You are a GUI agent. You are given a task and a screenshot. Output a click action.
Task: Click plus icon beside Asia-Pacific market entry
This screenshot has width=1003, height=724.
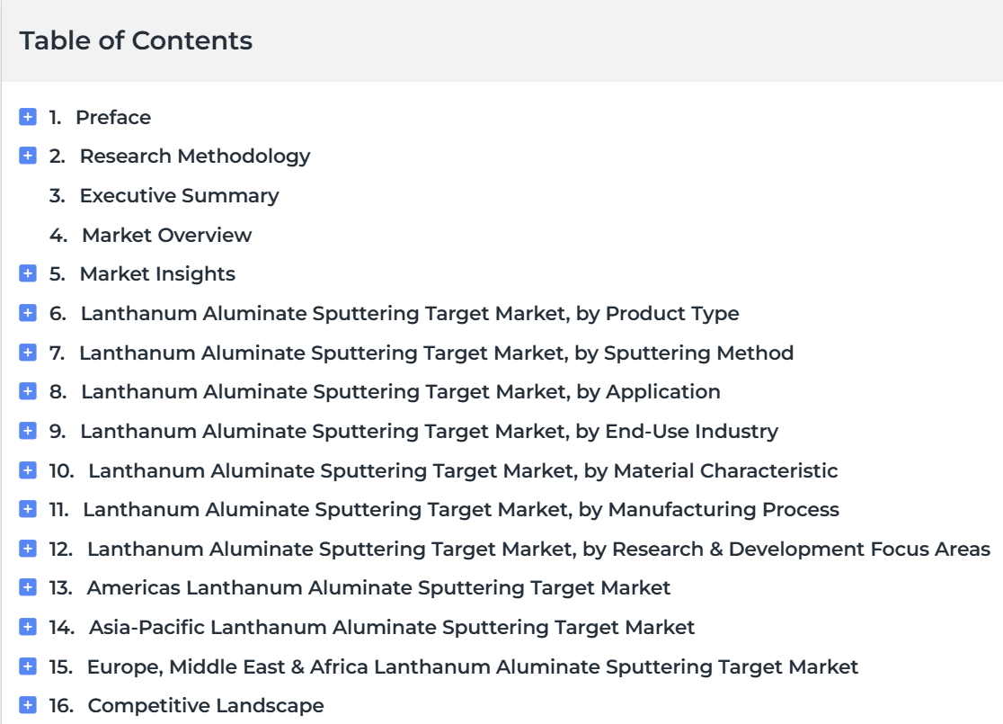pos(28,627)
